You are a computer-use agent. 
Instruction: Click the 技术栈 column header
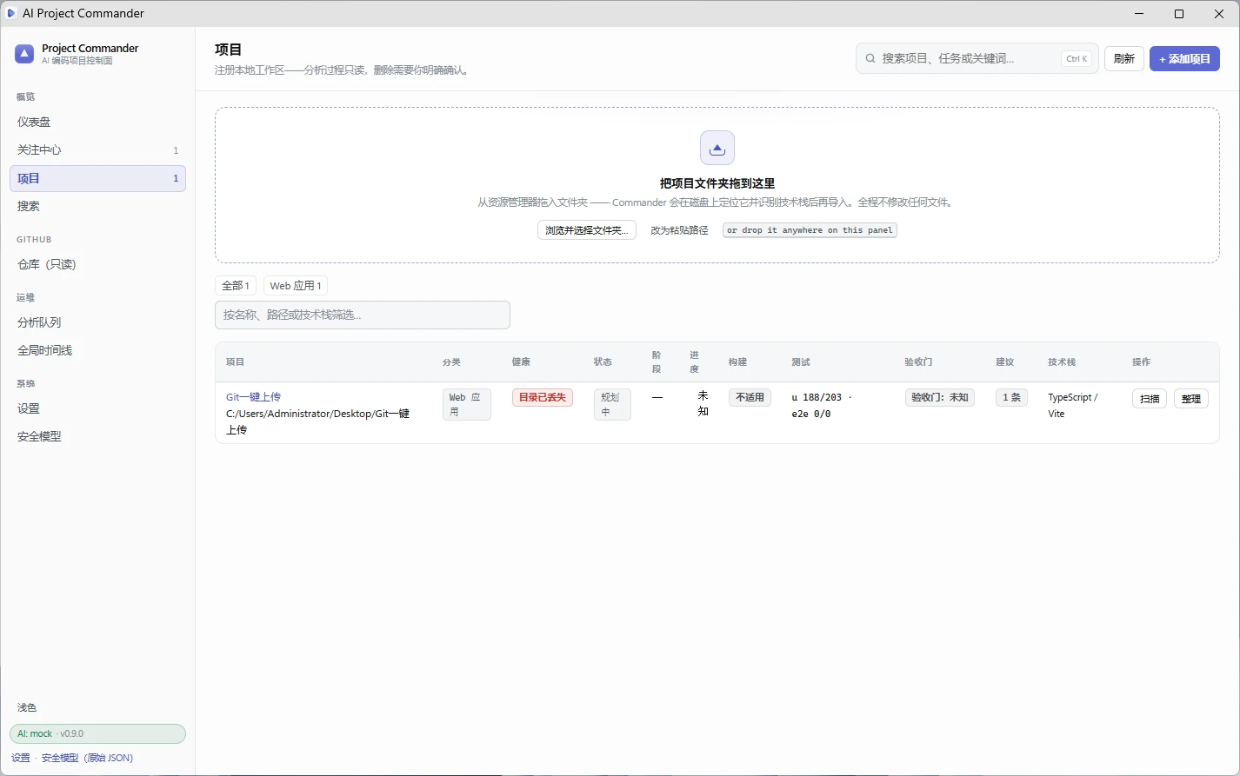click(1062, 361)
